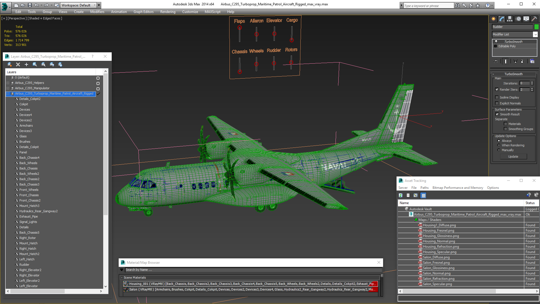Click the [Shaded + Edged Faces] viewport label
Viewport: 540px width, 304px height.
point(45,18)
